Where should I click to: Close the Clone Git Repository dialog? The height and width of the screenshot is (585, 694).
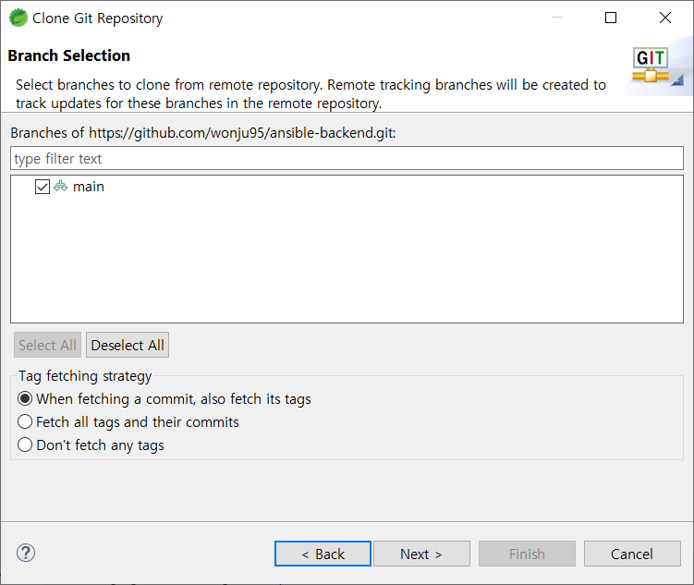coord(665,18)
